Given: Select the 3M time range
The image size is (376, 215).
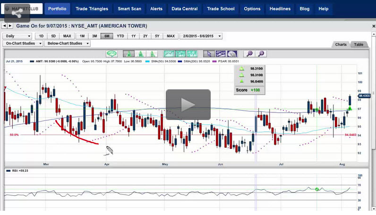Looking at the screenshot, I should click(x=94, y=36).
